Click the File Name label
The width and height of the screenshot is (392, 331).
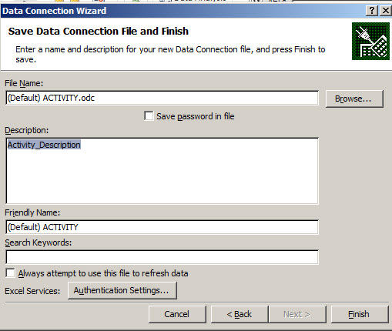[24, 83]
